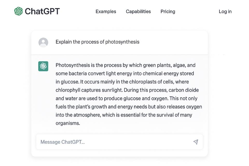Click the line beginning 'fuels the plant's growth'
Screen dimensions: 249x166
pos(129,107)
